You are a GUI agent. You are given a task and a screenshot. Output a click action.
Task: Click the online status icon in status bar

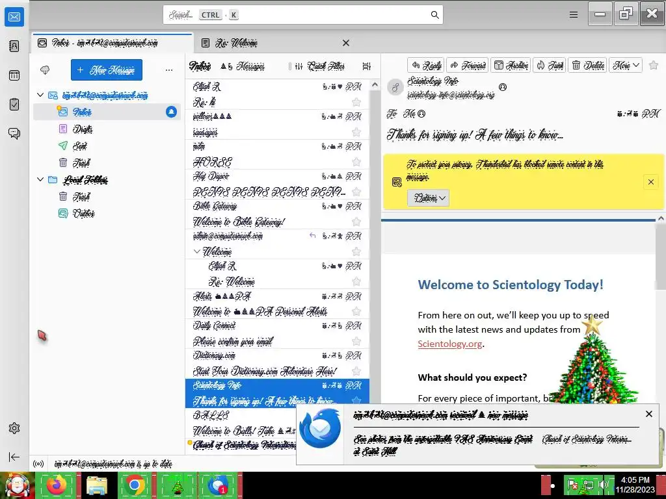point(38,464)
